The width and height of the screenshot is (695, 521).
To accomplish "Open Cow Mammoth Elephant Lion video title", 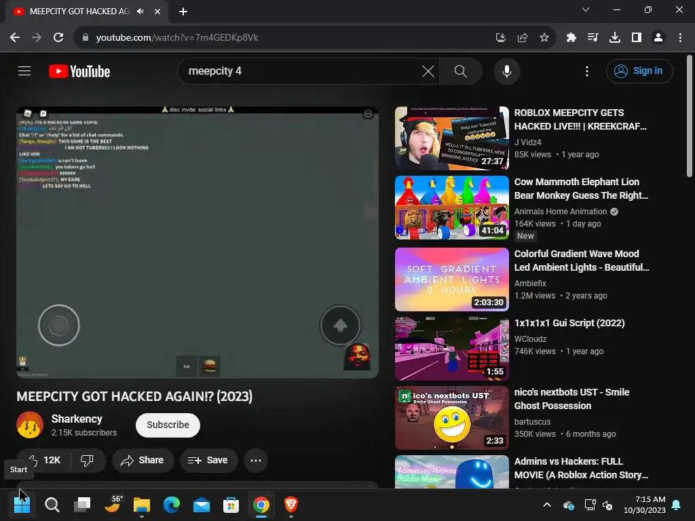I will [581, 189].
